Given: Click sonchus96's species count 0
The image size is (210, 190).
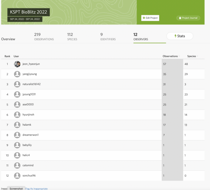Looking at the screenshot, I should 185,176.
